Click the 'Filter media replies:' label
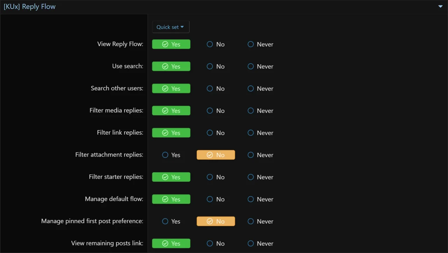 (117, 110)
